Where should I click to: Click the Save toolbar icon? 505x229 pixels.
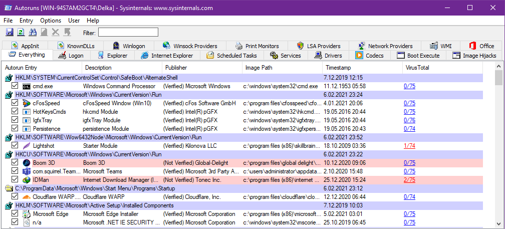point(10,32)
